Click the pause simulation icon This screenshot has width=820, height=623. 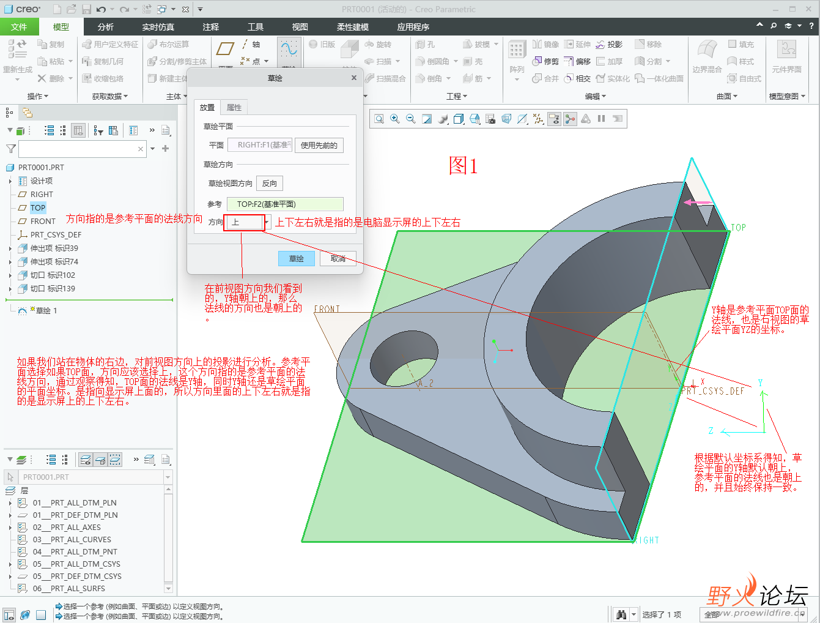[602, 119]
